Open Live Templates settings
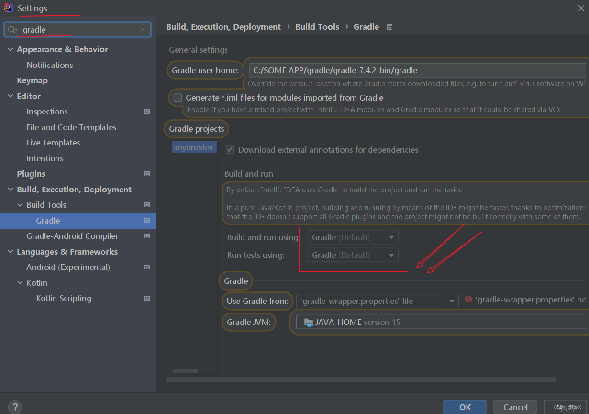This screenshot has height=414, width=589. click(53, 143)
